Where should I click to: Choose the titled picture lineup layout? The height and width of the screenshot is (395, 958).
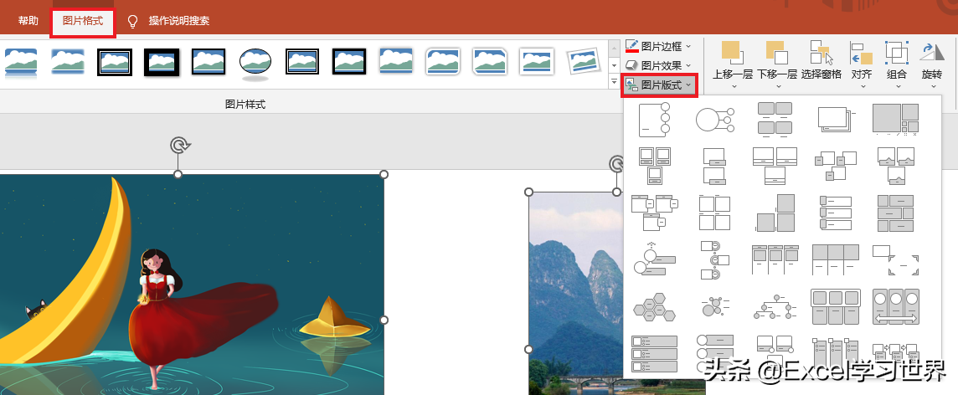[x=775, y=259]
